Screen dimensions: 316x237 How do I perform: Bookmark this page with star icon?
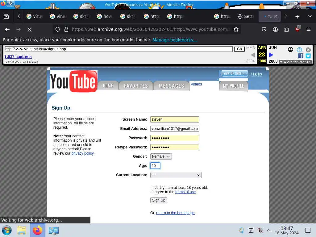[x=236, y=29]
